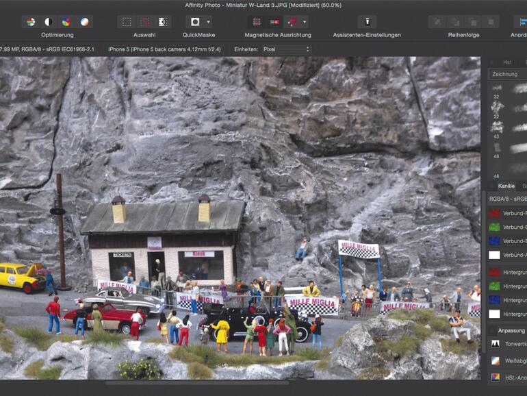
Task: Click the Deselect red dashed icon
Action: 145,22
